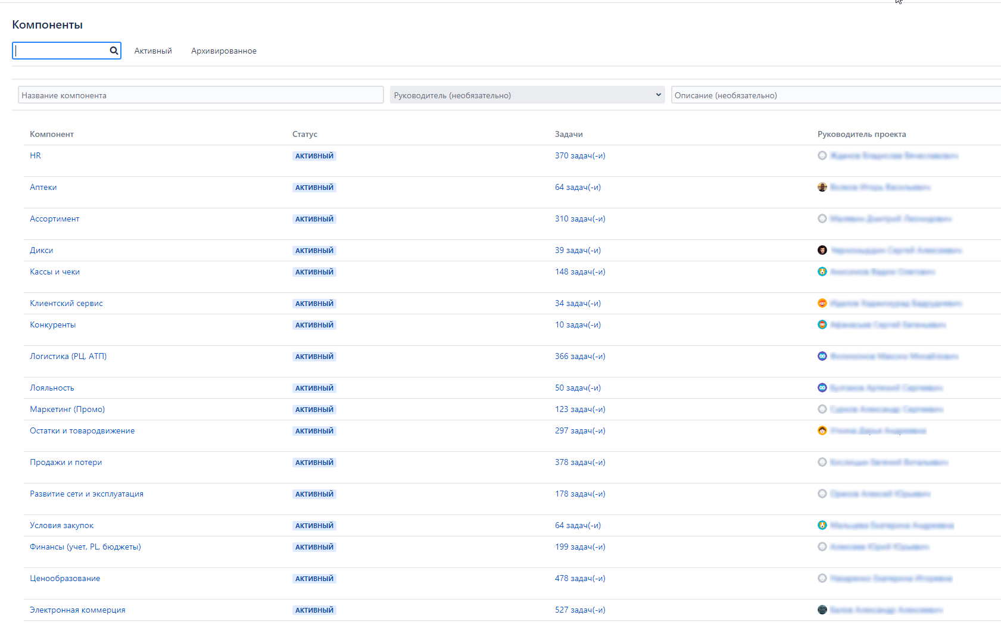Click avatar icon in Дикси row
The image size is (1001, 643).
822,250
